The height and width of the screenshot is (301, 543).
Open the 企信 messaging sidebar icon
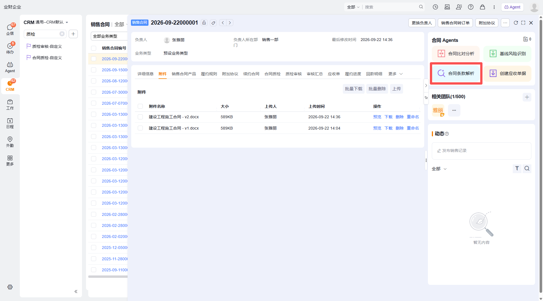pyautogui.click(x=10, y=29)
